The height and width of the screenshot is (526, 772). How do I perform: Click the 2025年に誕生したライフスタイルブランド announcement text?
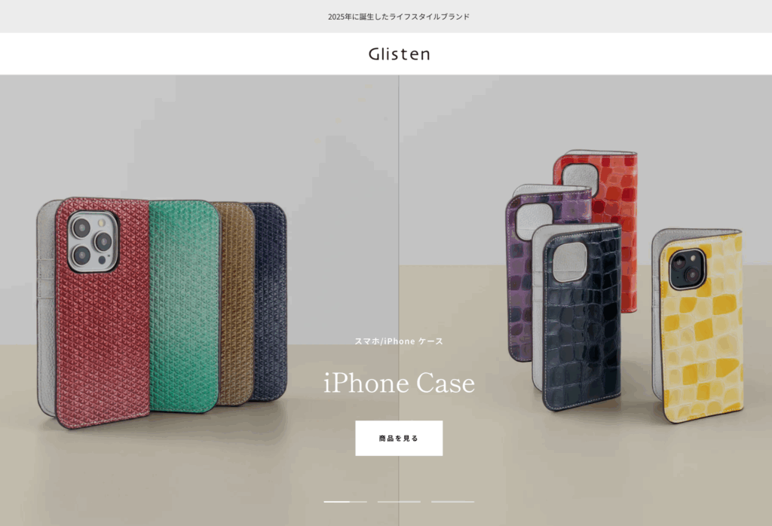pos(399,17)
